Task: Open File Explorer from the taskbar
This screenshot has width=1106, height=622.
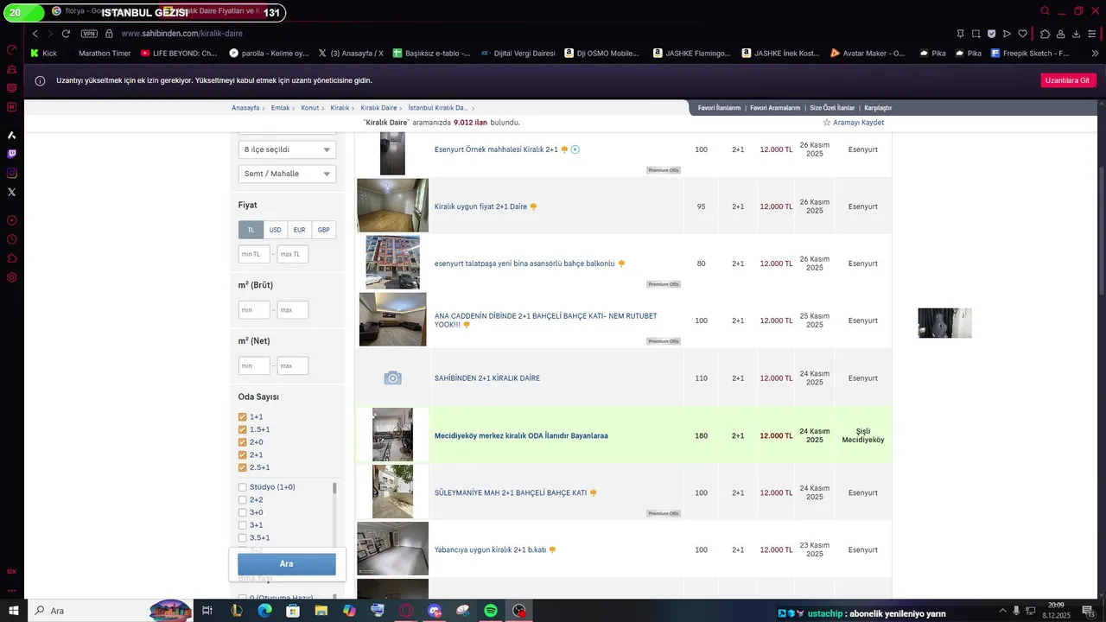Action: pyautogui.click(x=321, y=611)
